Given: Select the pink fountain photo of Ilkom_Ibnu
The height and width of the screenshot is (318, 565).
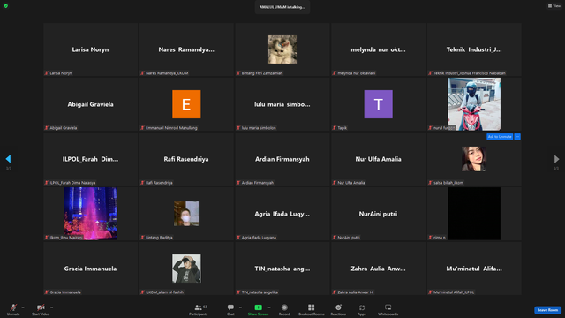Looking at the screenshot, I should tap(90, 214).
